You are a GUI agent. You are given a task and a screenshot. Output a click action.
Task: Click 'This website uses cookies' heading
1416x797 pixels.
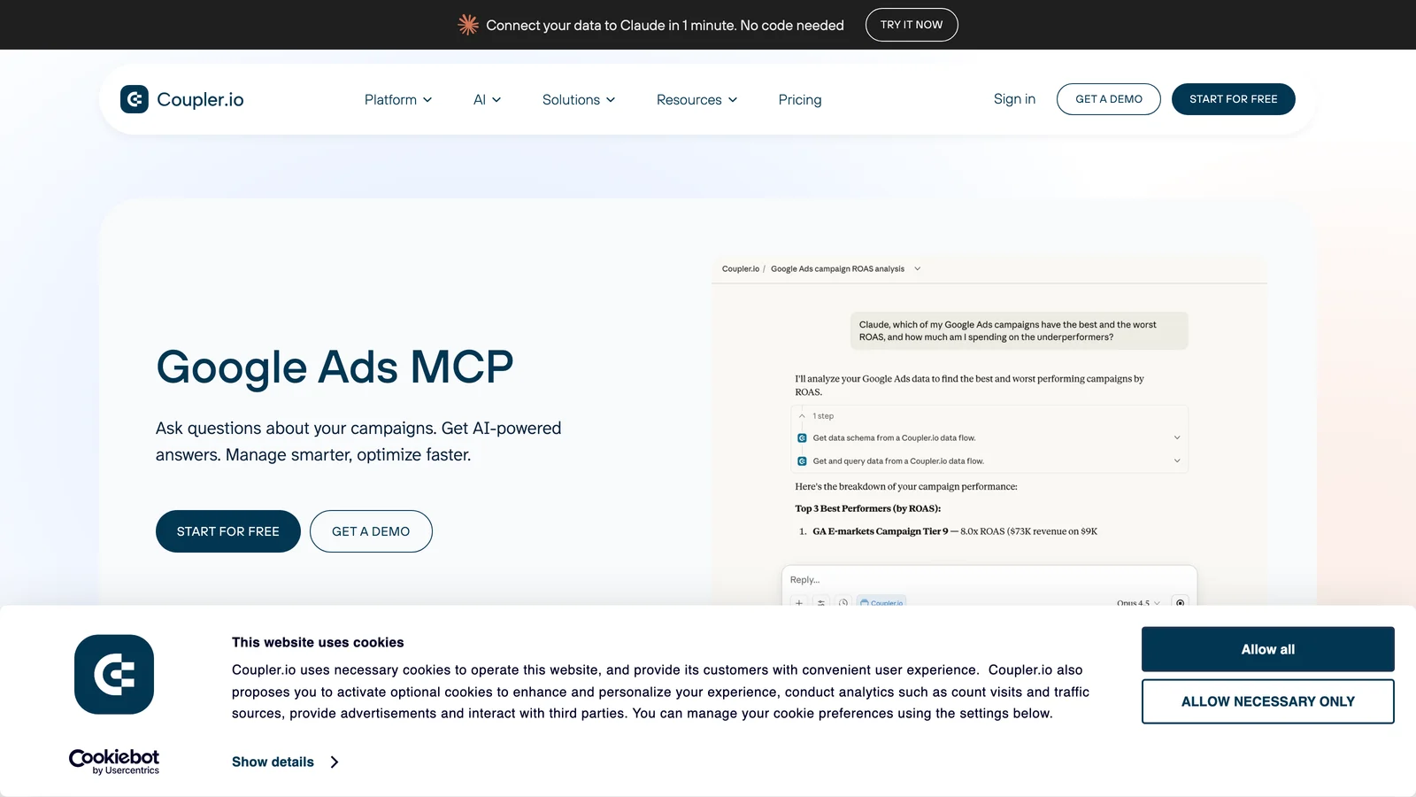pyautogui.click(x=318, y=643)
